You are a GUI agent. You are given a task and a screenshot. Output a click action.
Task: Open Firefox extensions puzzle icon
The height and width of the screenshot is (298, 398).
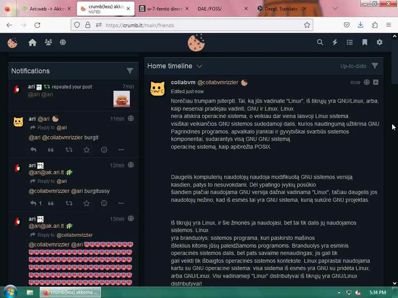click(x=375, y=25)
